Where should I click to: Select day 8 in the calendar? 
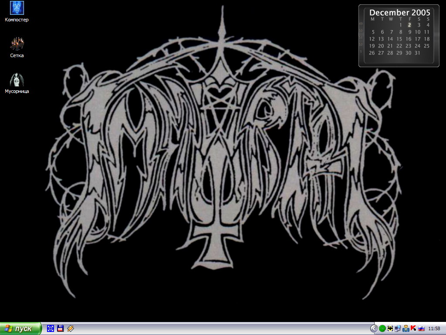(x=401, y=32)
